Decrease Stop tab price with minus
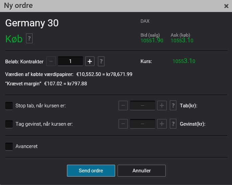This screenshot has height=185, width=232. pos(123,105)
